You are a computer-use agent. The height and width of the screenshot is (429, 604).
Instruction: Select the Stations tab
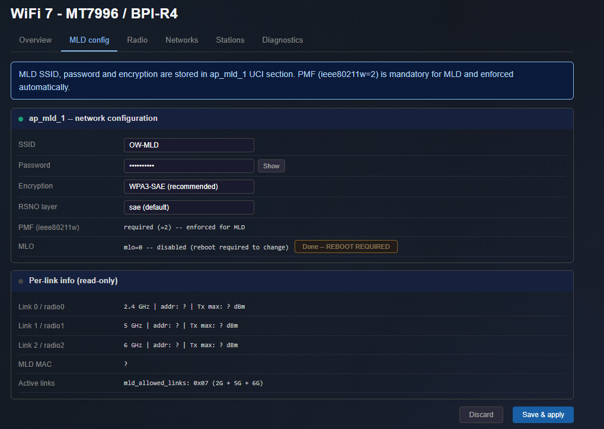coord(230,40)
